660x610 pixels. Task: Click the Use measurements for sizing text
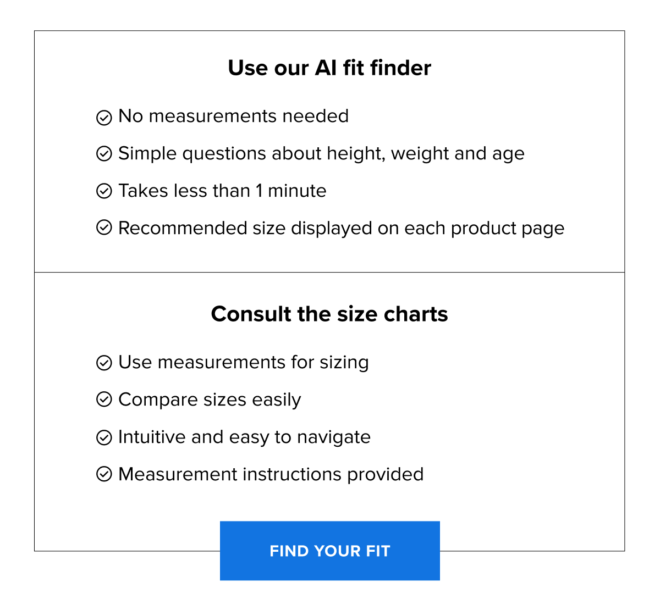pyautogui.click(x=243, y=363)
